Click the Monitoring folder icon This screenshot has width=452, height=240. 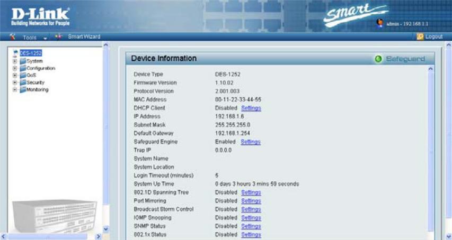[x=23, y=90]
